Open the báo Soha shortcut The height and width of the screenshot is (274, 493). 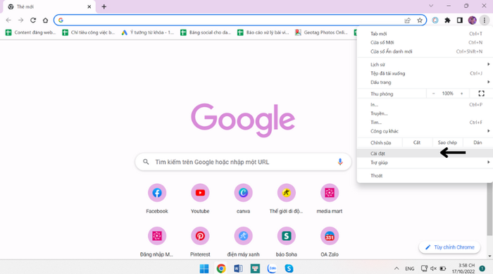point(286,242)
